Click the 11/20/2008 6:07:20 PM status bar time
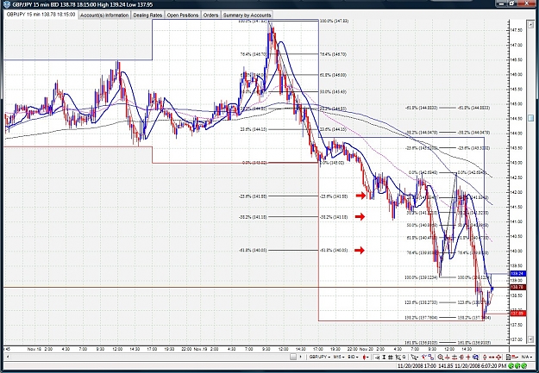539x373 pixels. coord(480,365)
